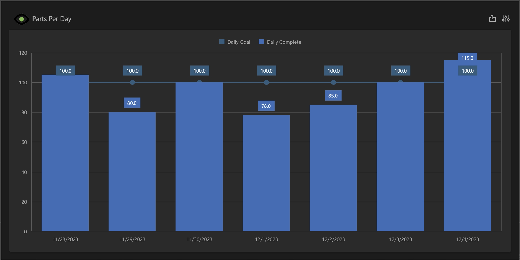Image resolution: width=520 pixels, height=260 pixels.
Task: Click the 115.0 data label
Action: coord(467,58)
